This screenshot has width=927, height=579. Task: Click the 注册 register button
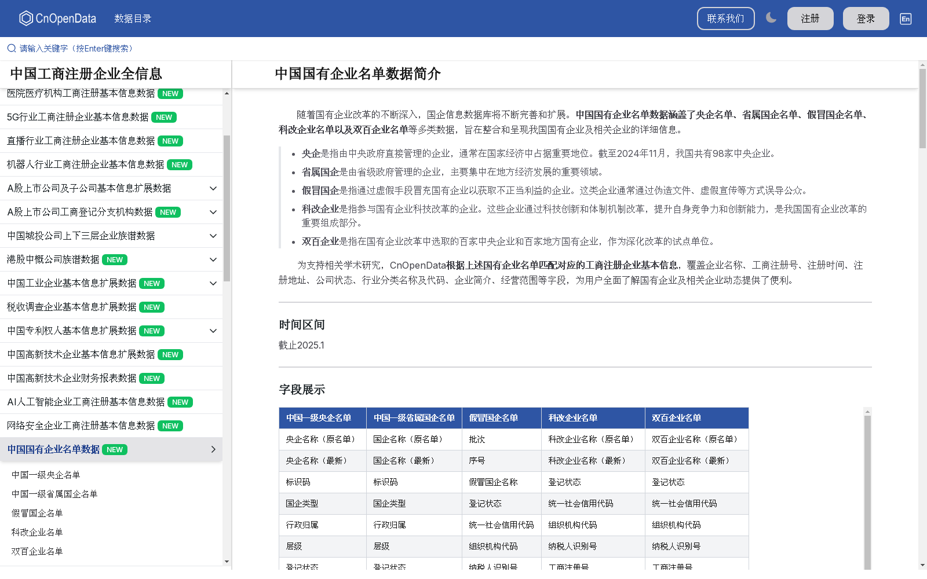[x=810, y=18]
